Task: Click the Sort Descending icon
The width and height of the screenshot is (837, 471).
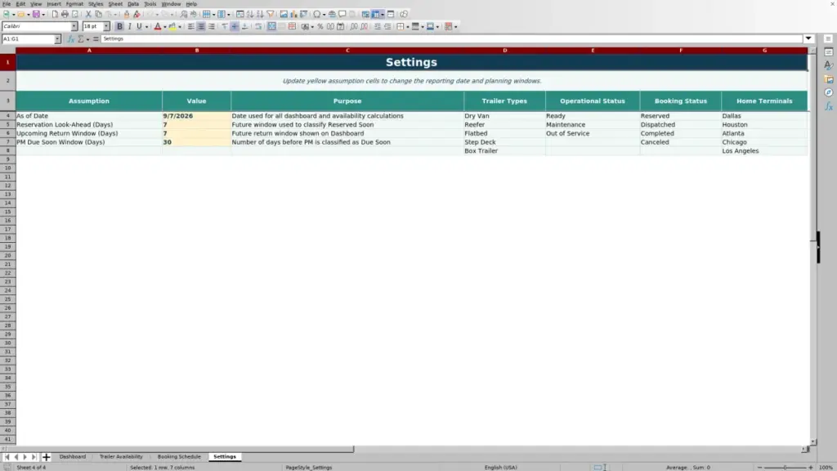Action: tap(260, 14)
